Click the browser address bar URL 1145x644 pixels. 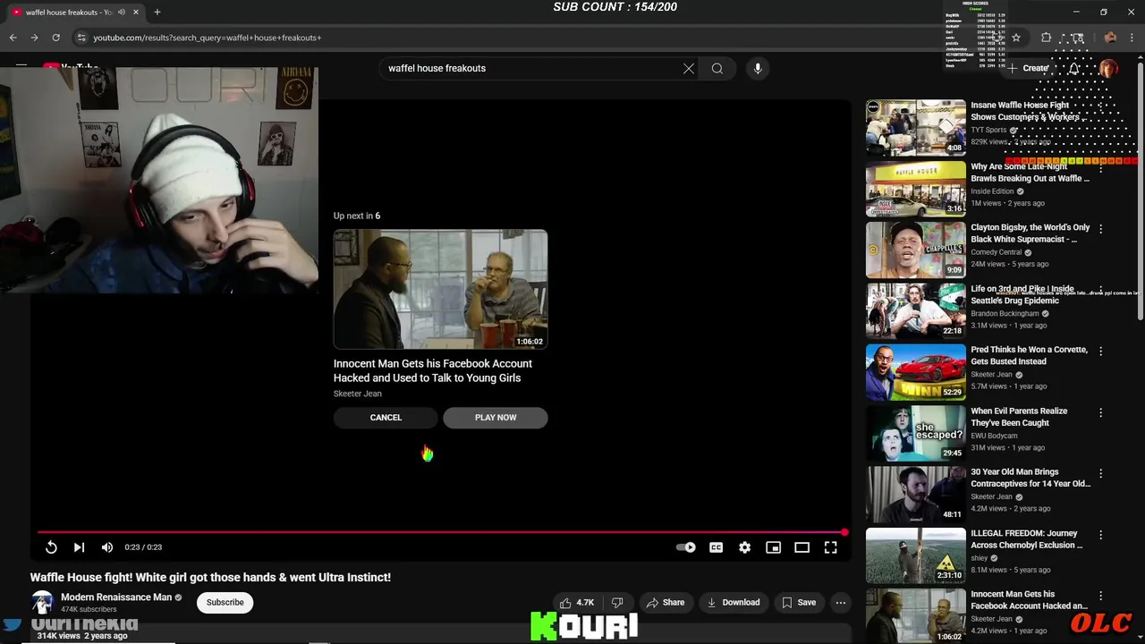[208, 38]
